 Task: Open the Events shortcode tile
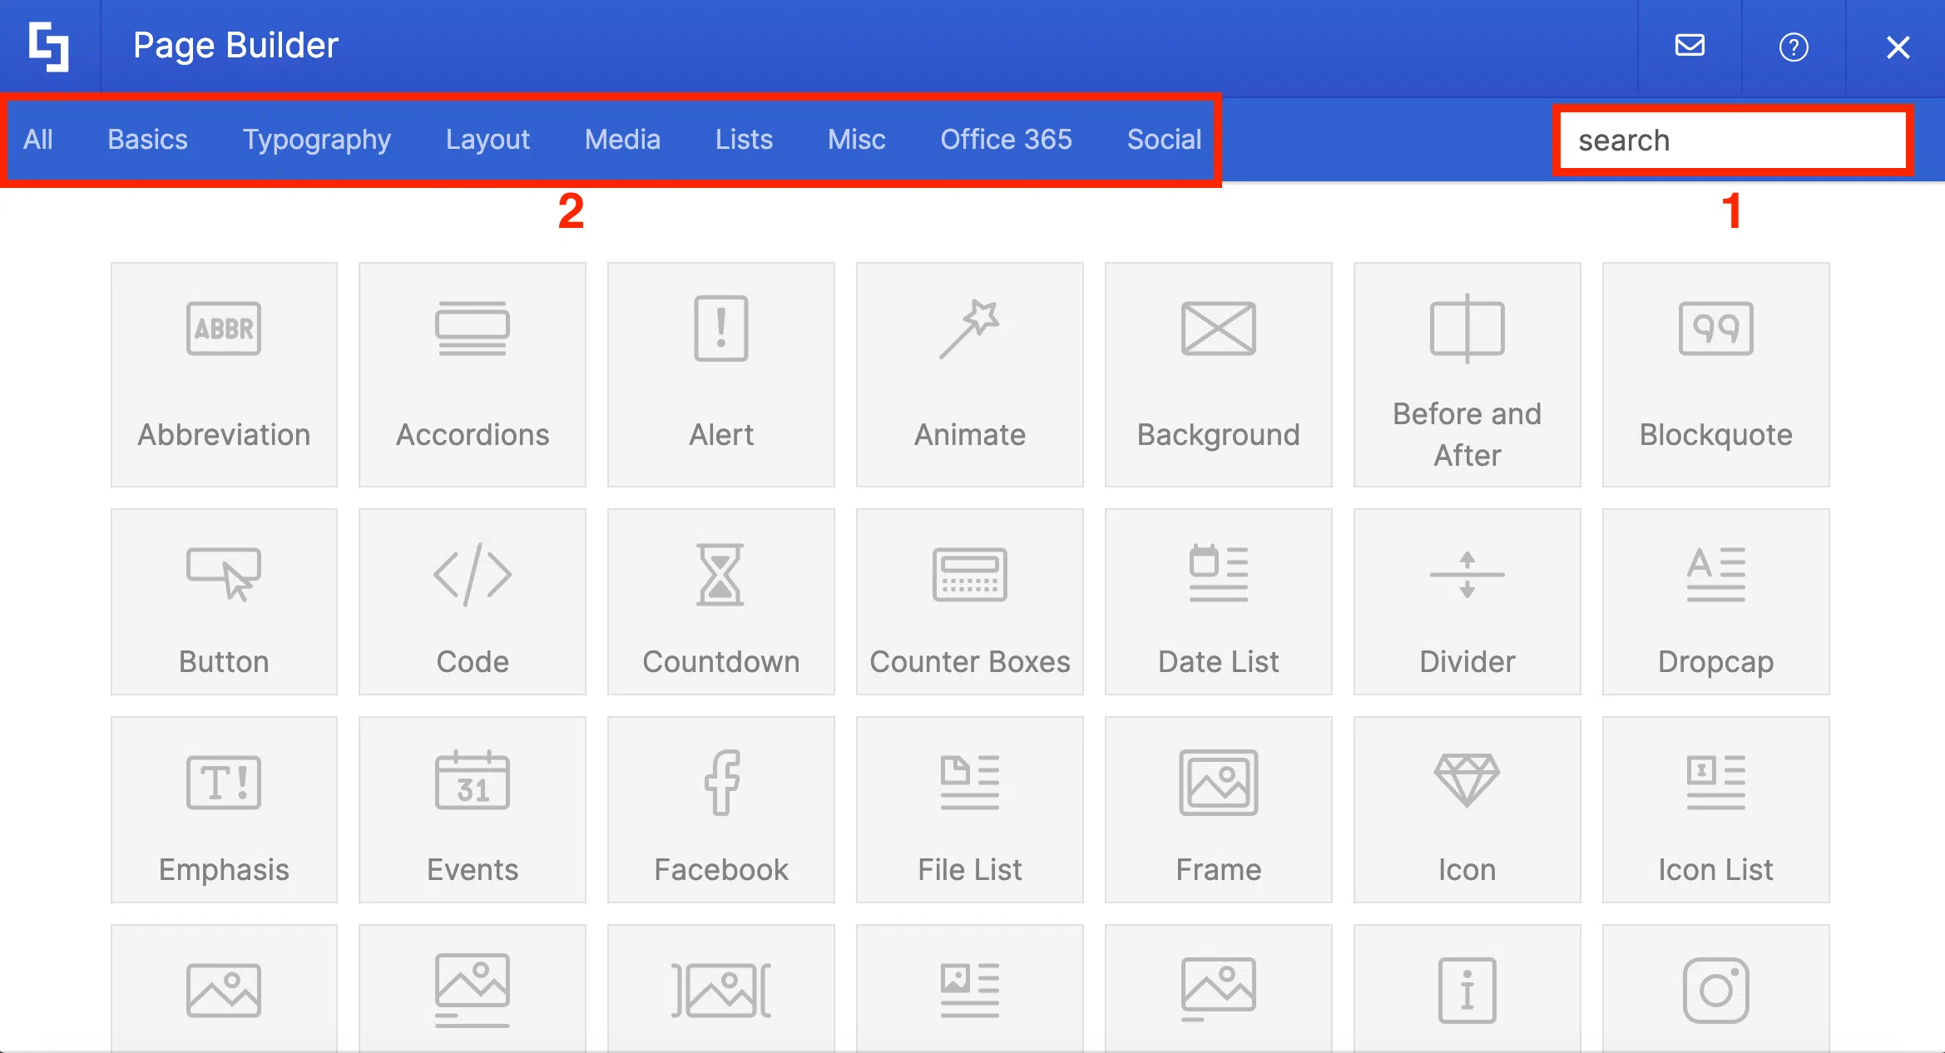pos(473,809)
